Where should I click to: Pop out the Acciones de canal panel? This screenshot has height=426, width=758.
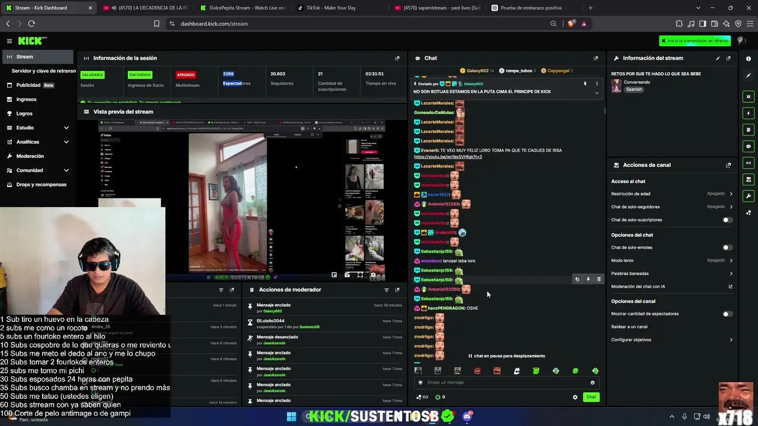point(728,165)
